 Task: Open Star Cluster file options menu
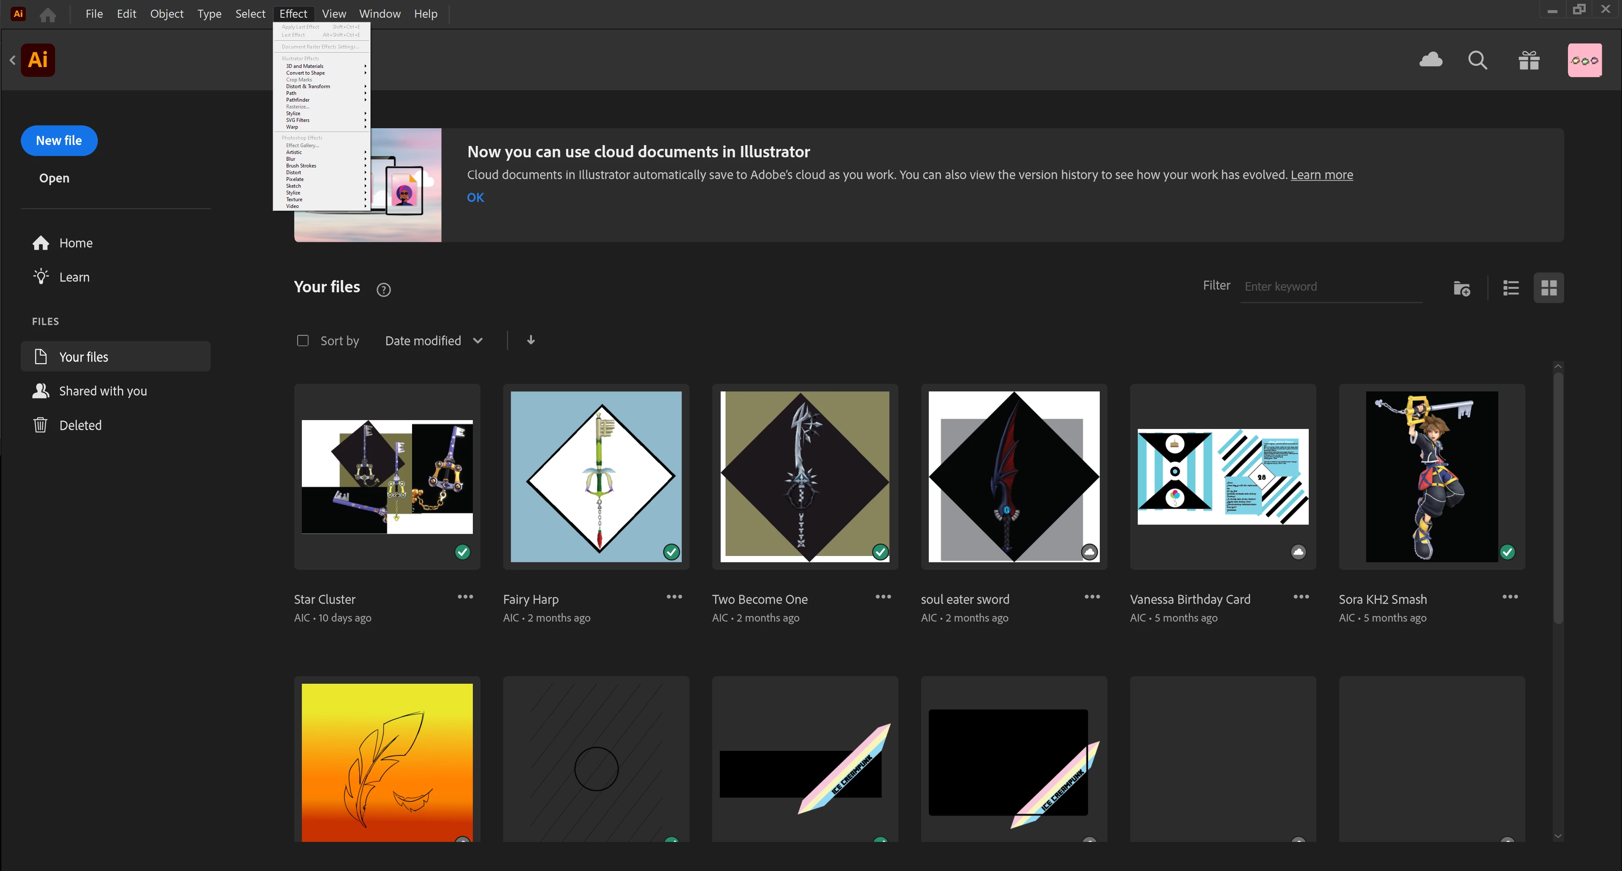pyautogui.click(x=465, y=597)
